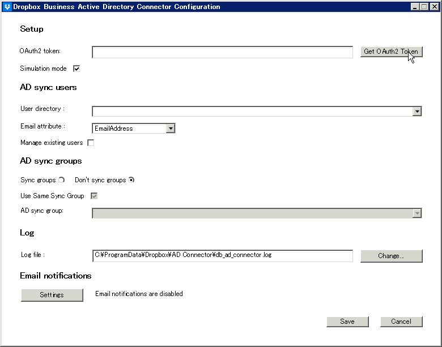Click the Dropbox icon in title bar
This screenshot has width=442, height=347.
7,7
